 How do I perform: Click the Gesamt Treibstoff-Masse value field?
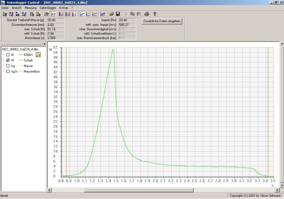tap(56, 21)
